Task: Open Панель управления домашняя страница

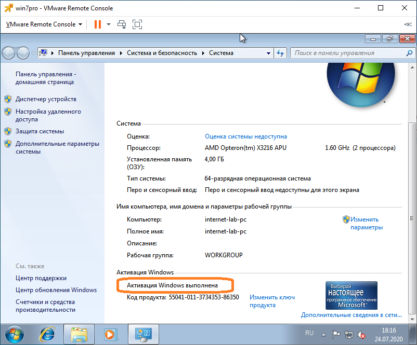Action: point(46,78)
